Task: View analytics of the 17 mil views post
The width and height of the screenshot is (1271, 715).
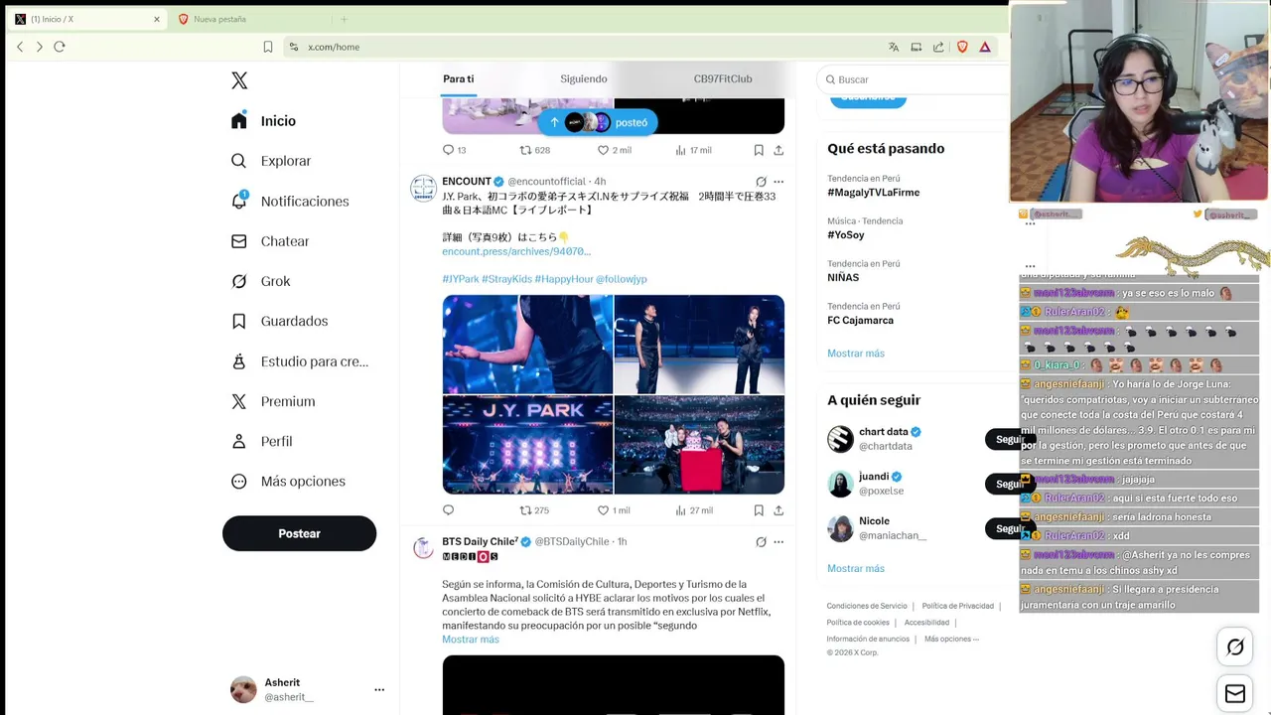Action: (693, 150)
